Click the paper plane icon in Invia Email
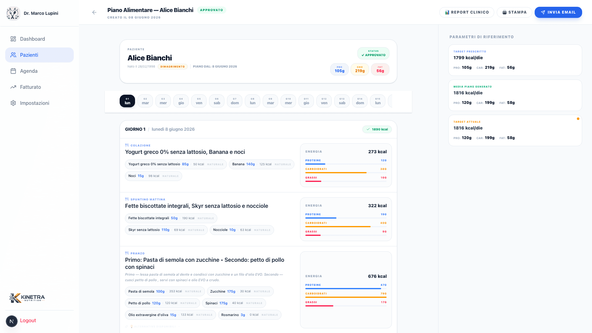Screen dimensions: 592x333 (543, 12)
